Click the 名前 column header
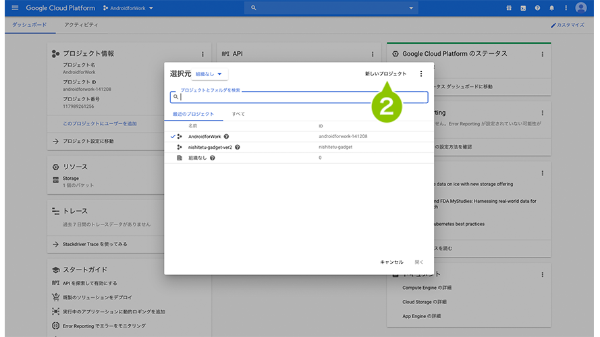600x337 pixels. 192,126
